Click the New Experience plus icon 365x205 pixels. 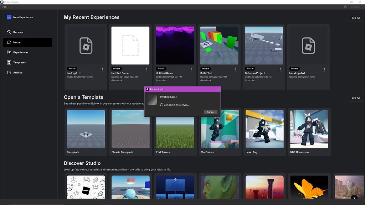9,17
